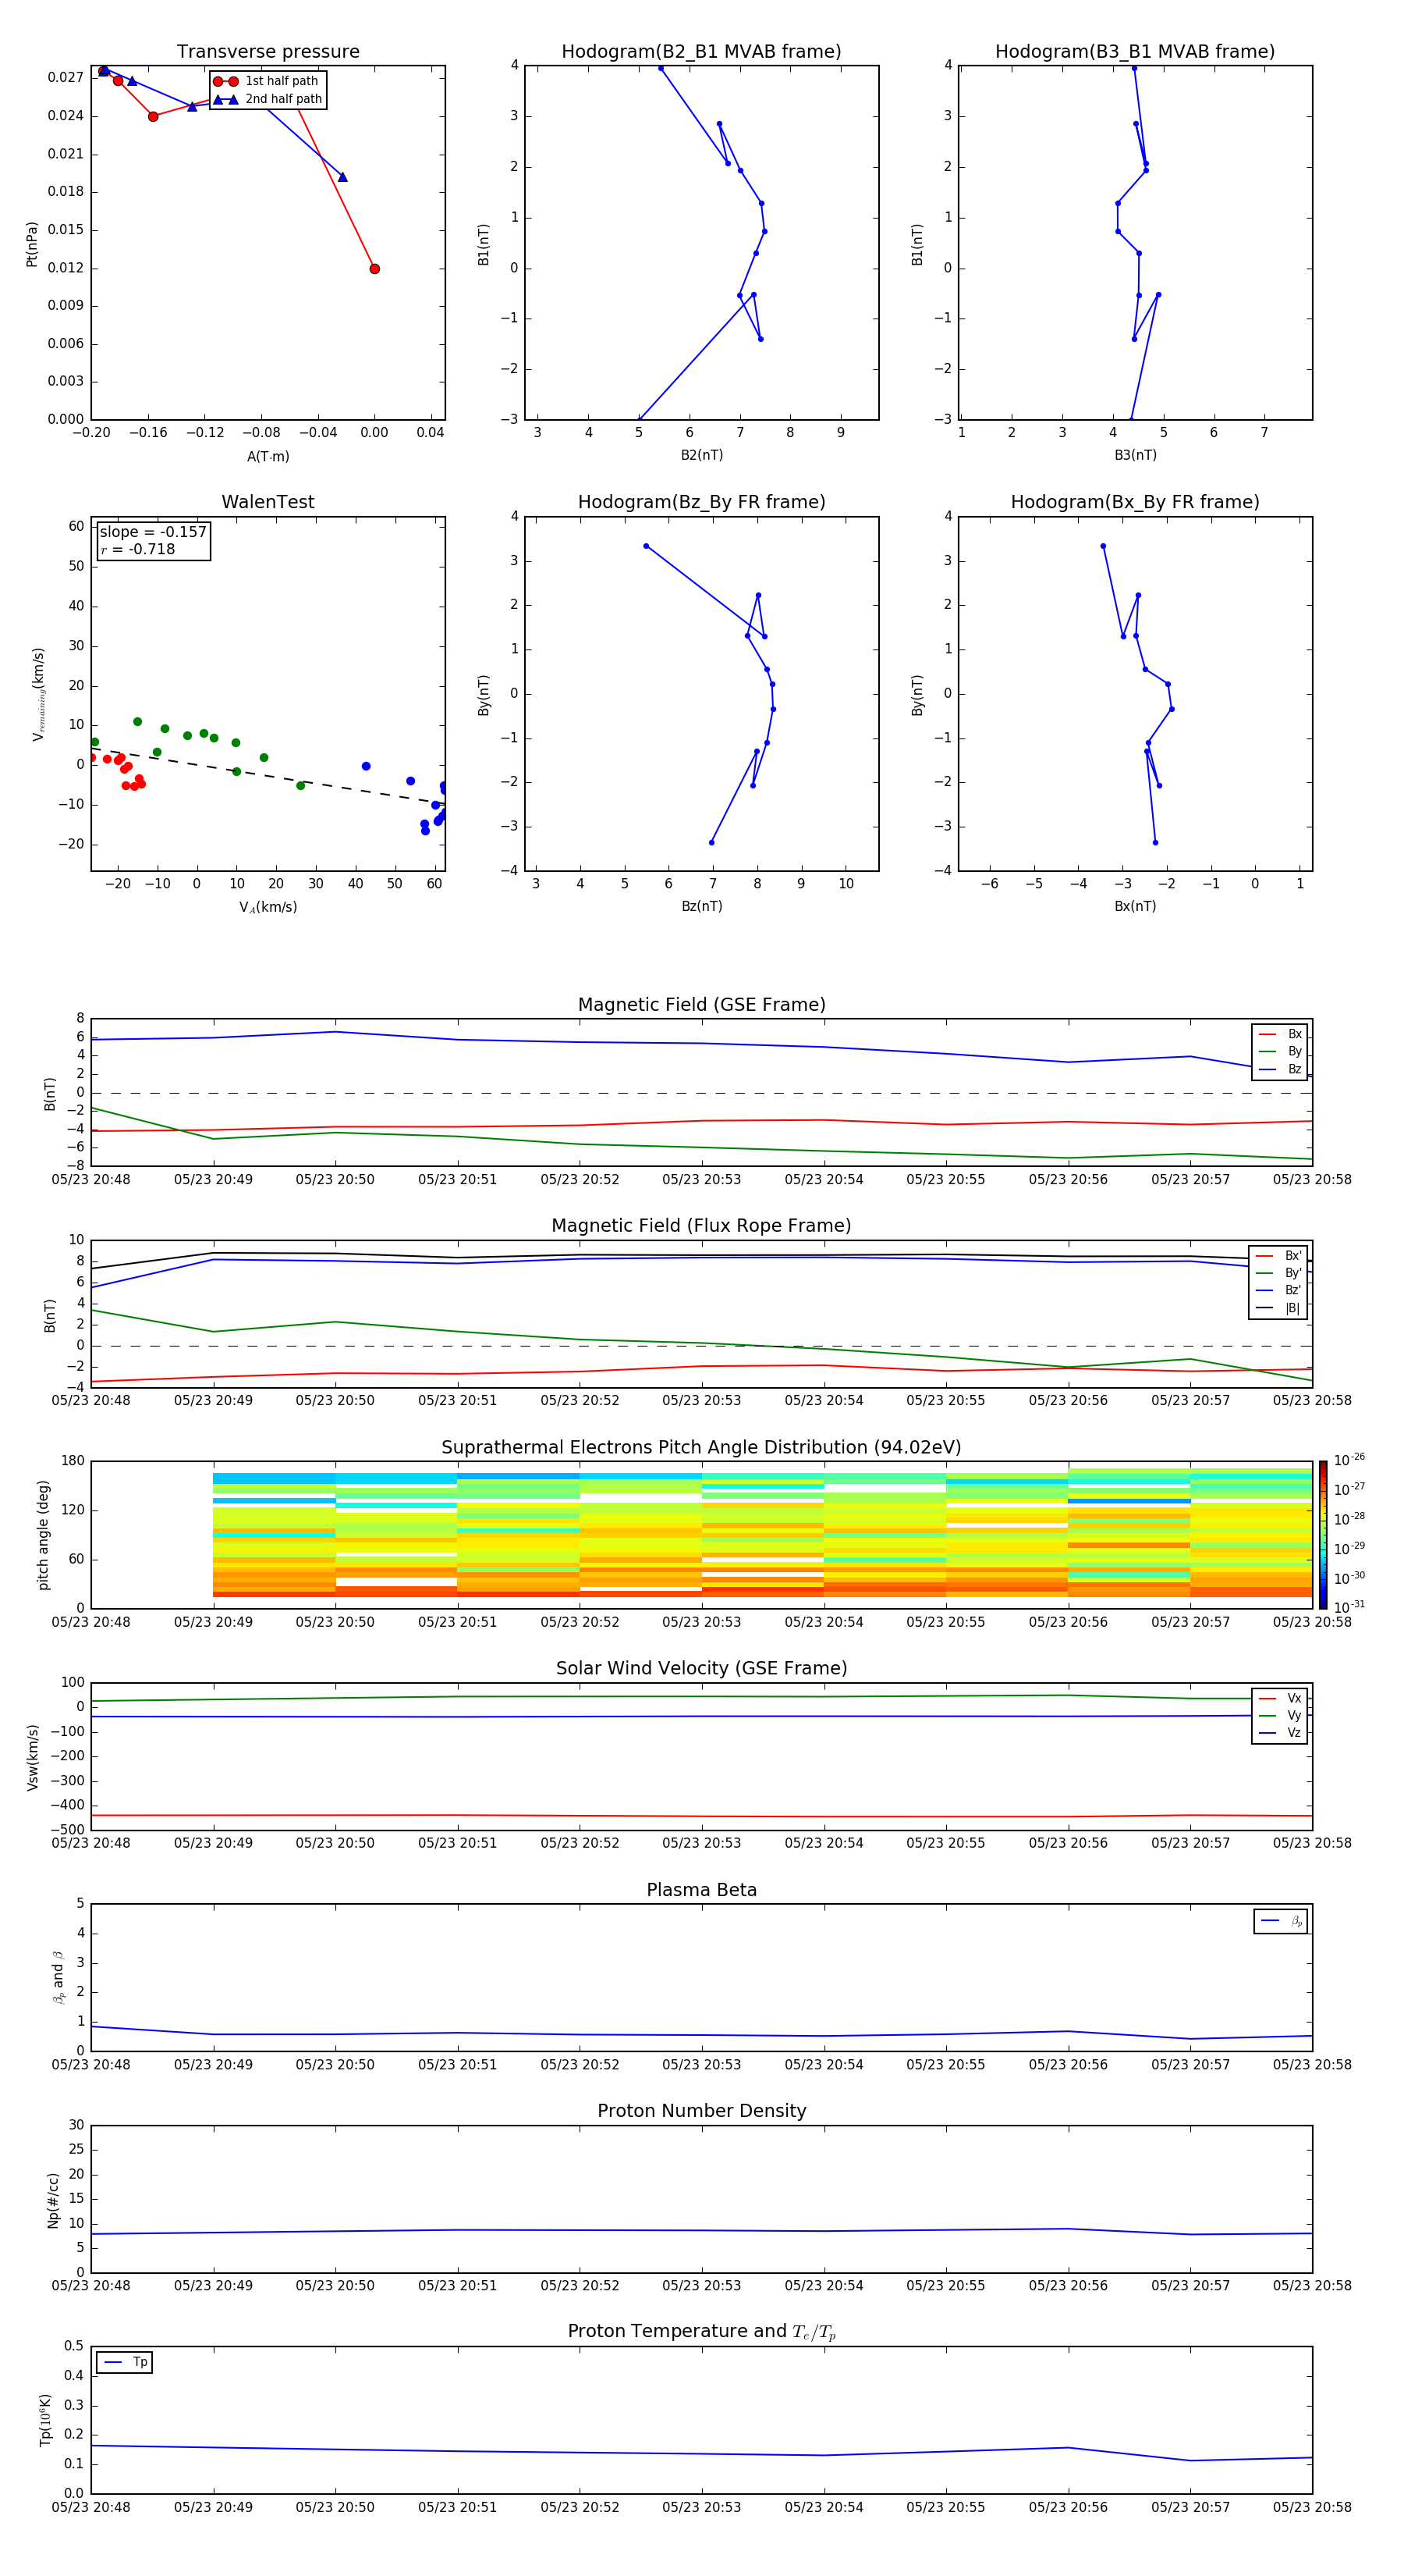Click the 'WalenTest' plot title

pos(268,502)
